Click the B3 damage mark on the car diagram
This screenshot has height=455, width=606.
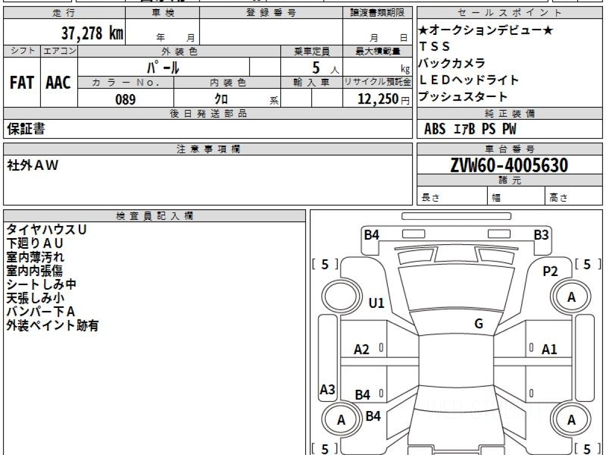tap(541, 235)
